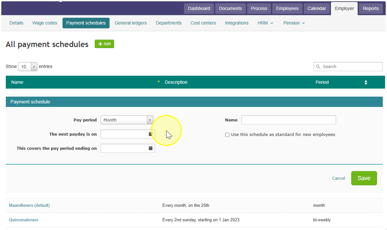387x230 pixels.
Task: Expand the Pension submenu
Action: pyautogui.click(x=294, y=23)
